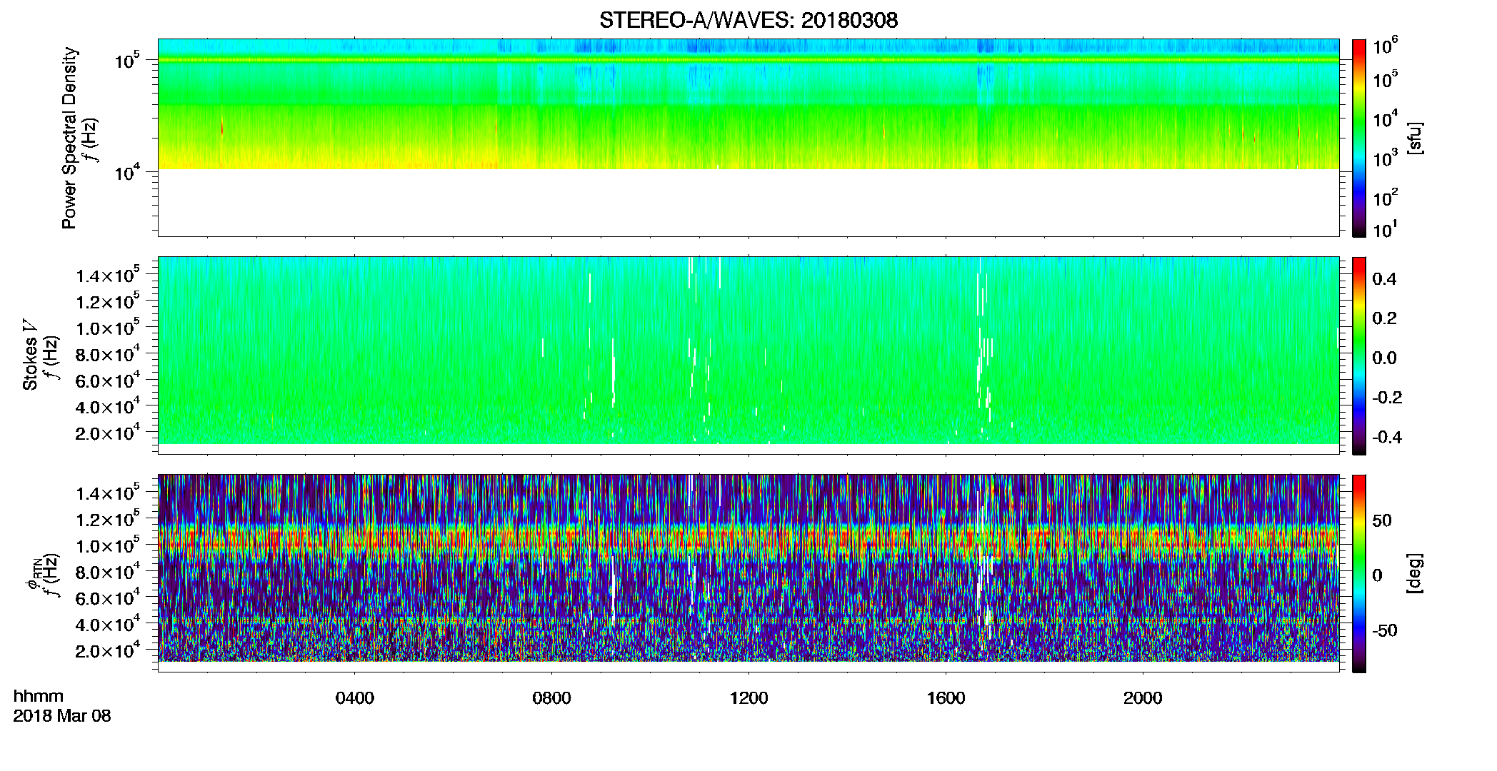Click the STEREO-A/WAVES: 20180308 plot title
The image size is (1497, 771).
(x=748, y=20)
